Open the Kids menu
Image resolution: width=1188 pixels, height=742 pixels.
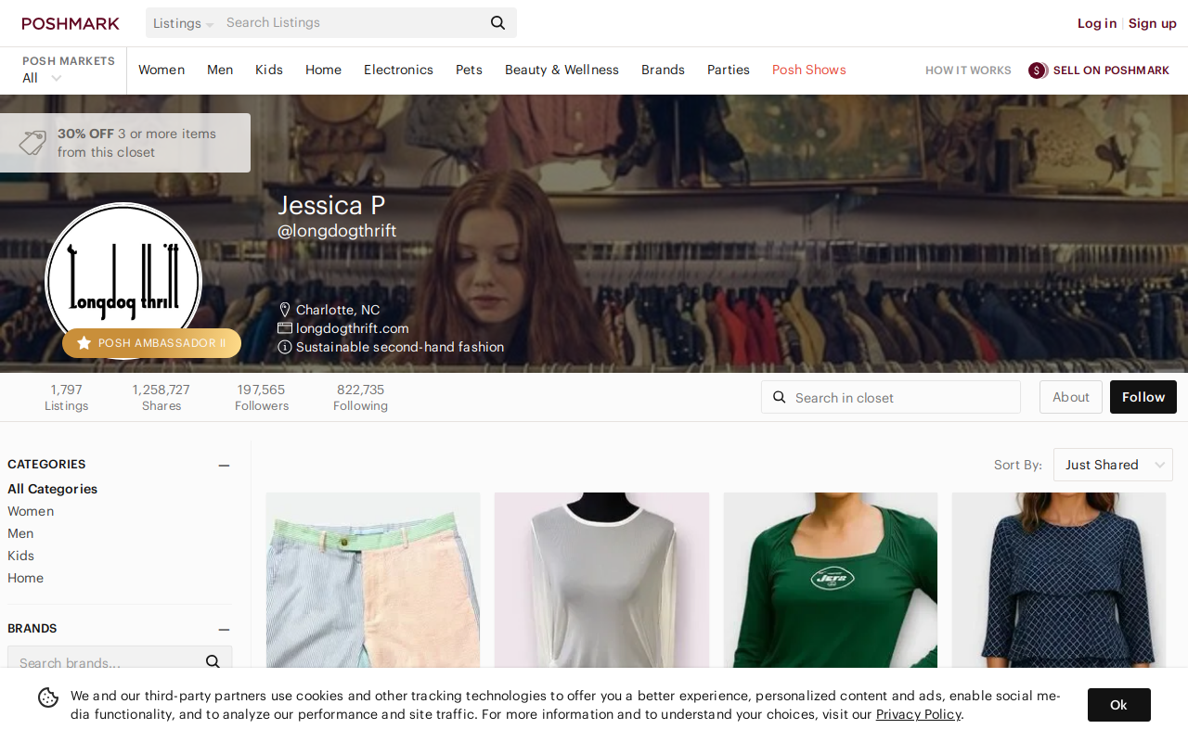tap(269, 70)
